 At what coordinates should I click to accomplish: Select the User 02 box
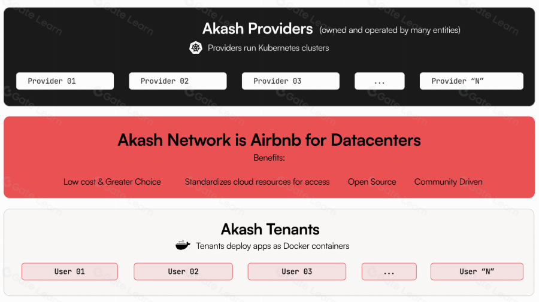(183, 272)
